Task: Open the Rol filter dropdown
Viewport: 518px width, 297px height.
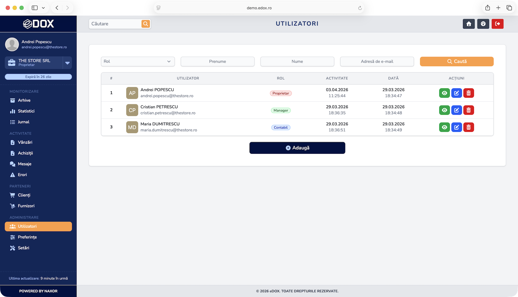Action: click(138, 61)
